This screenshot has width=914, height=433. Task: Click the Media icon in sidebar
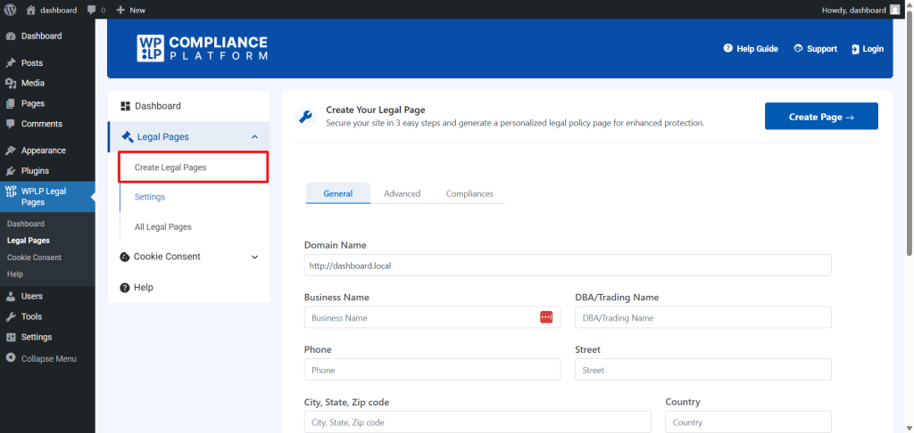click(x=11, y=83)
